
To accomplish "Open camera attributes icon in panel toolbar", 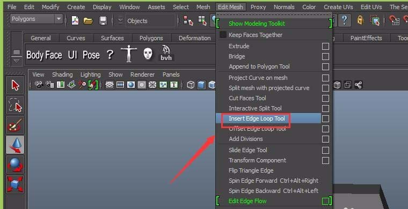I will point(49,85).
